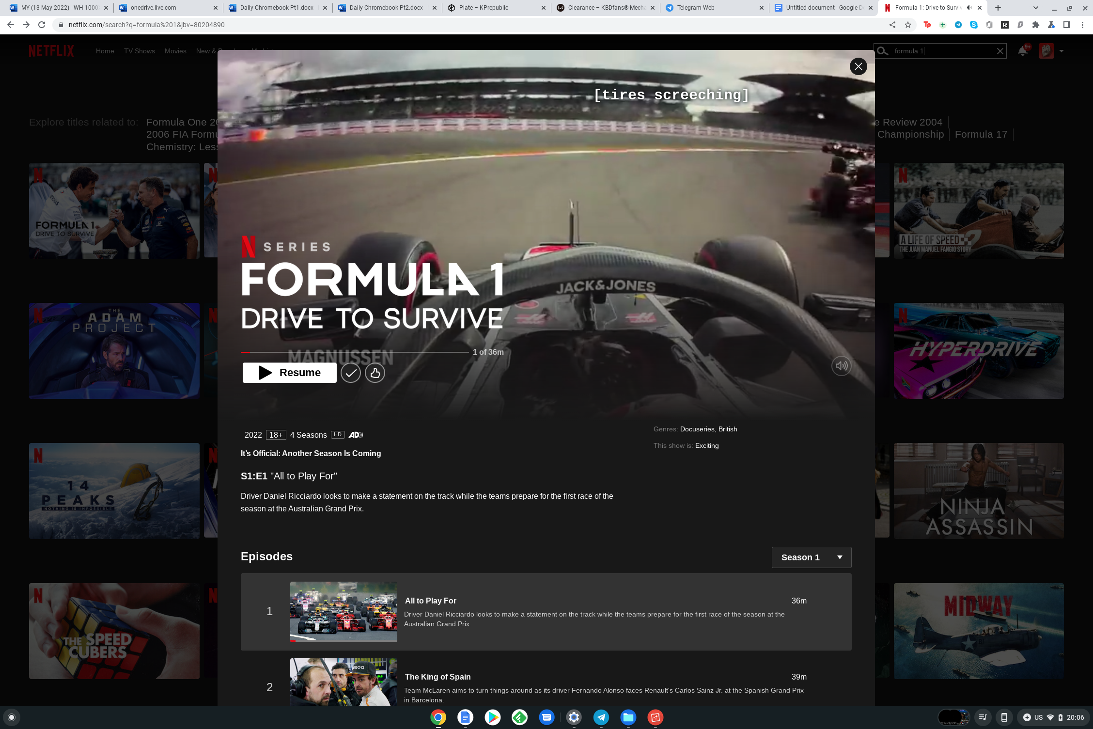Open Telegram from the shelf
The height and width of the screenshot is (729, 1093).
pyautogui.click(x=601, y=717)
